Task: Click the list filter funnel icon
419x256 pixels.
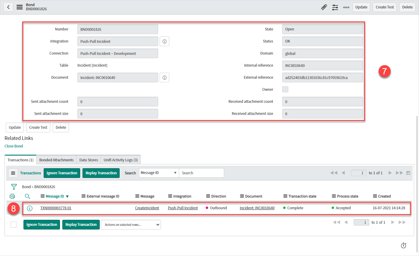Action: tap(14, 187)
